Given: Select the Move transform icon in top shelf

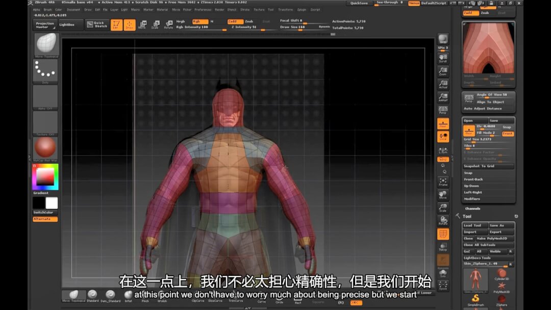Looking at the screenshot, I should click(142, 24).
